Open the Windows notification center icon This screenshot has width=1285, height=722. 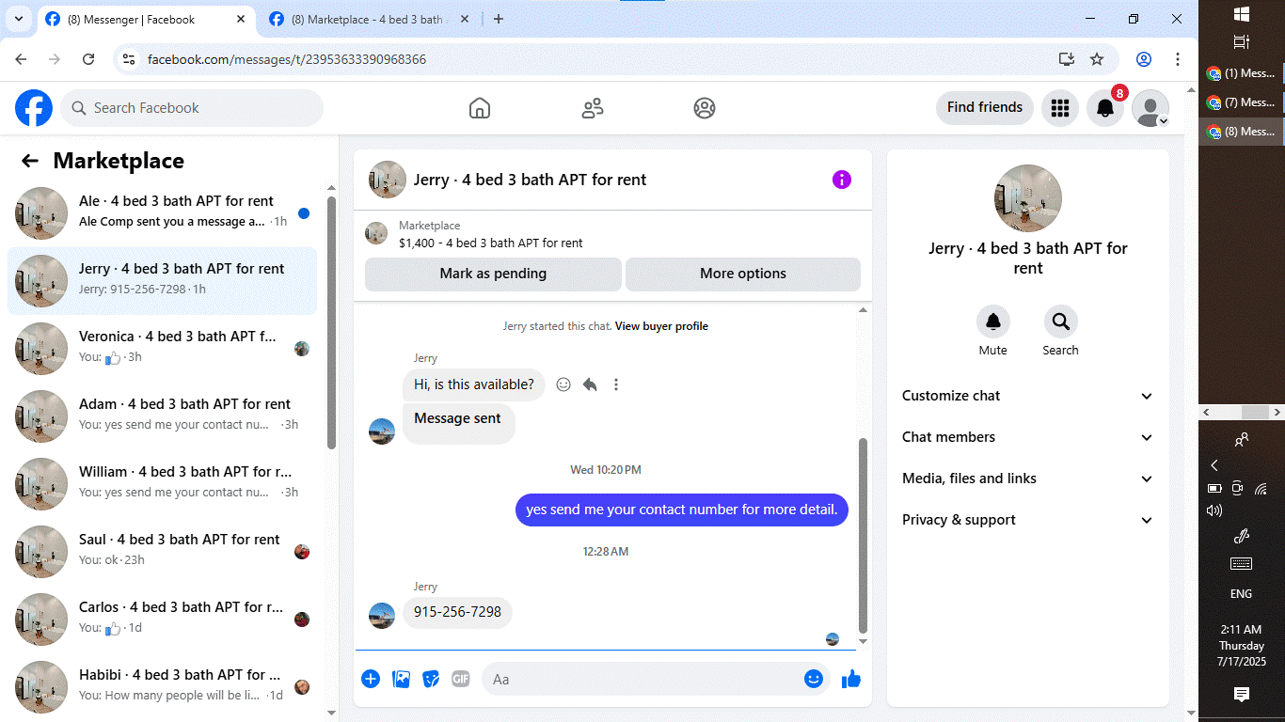click(x=1242, y=695)
